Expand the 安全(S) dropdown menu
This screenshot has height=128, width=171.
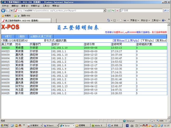pos(145,20)
